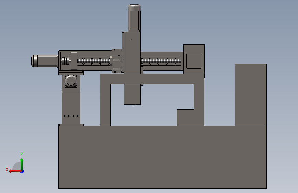
Task: Select the shaft coupling next to the horizontal motor
Action: (65, 61)
